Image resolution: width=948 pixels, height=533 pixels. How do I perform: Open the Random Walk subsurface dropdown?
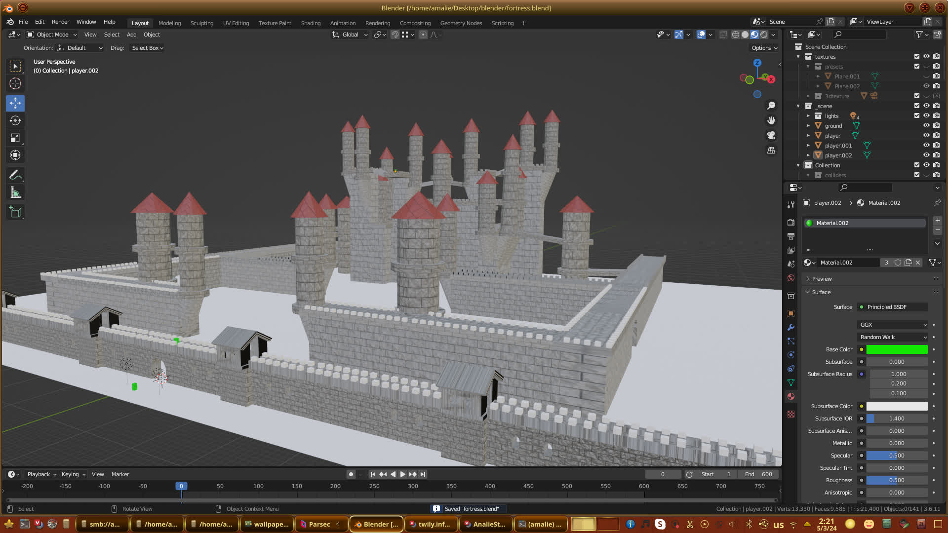pyautogui.click(x=893, y=337)
